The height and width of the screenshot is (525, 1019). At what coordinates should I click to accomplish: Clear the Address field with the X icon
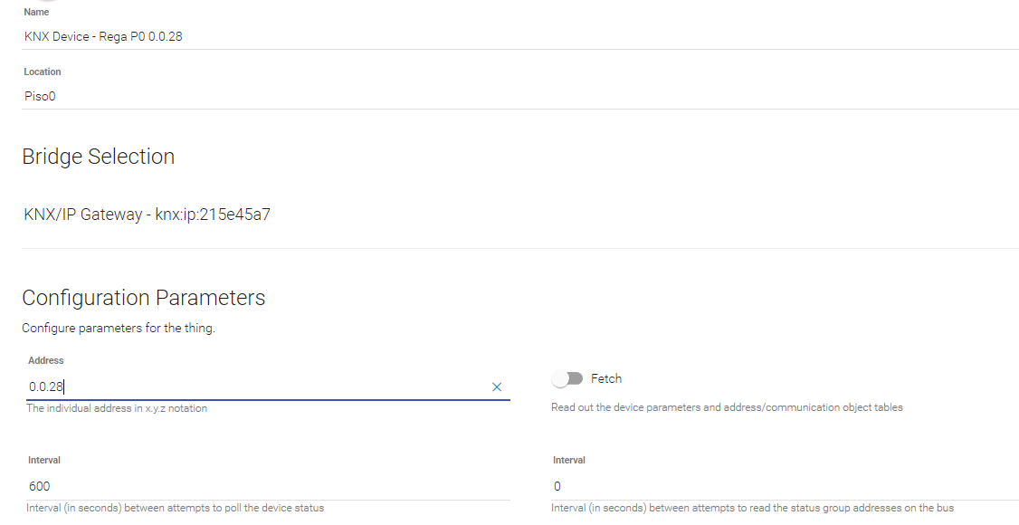click(x=497, y=387)
